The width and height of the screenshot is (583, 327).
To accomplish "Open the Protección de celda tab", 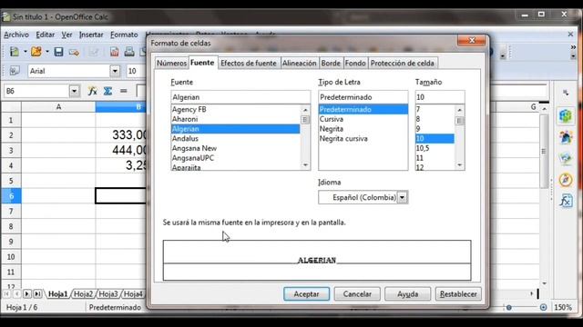I will (403, 63).
